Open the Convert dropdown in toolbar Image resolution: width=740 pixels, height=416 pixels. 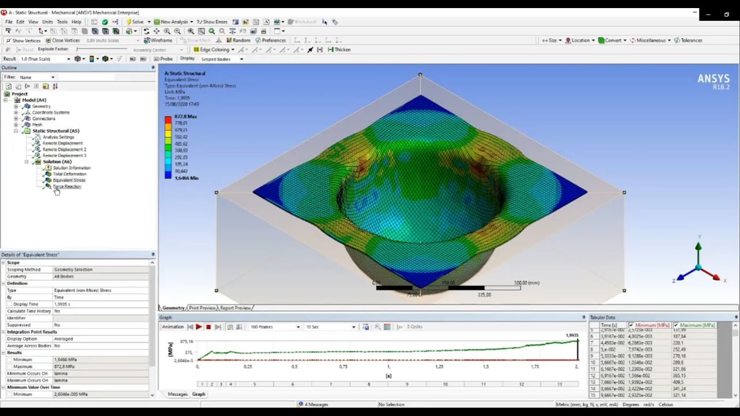pyautogui.click(x=612, y=40)
